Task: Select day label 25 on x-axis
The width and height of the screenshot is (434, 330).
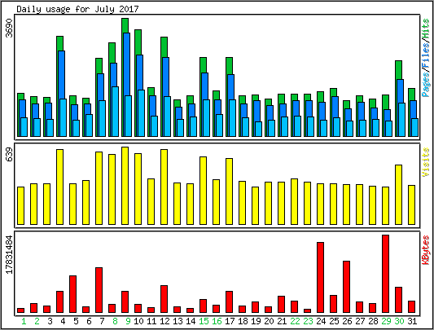Action: pyautogui.click(x=334, y=321)
